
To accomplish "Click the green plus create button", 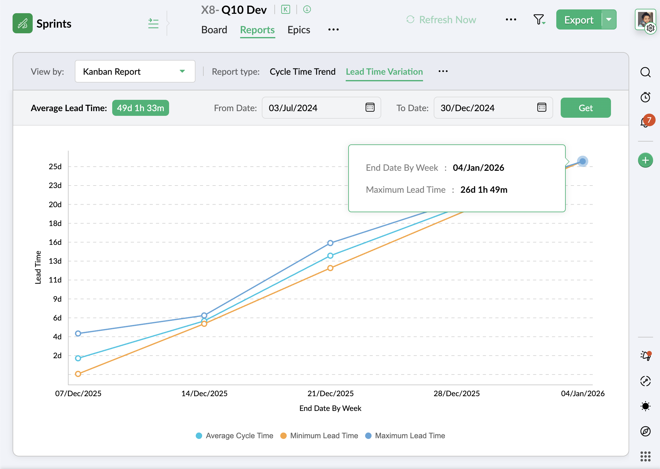I will click(645, 160).
